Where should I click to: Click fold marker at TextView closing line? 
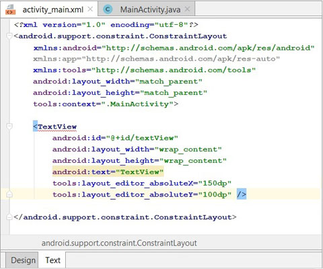9,194
